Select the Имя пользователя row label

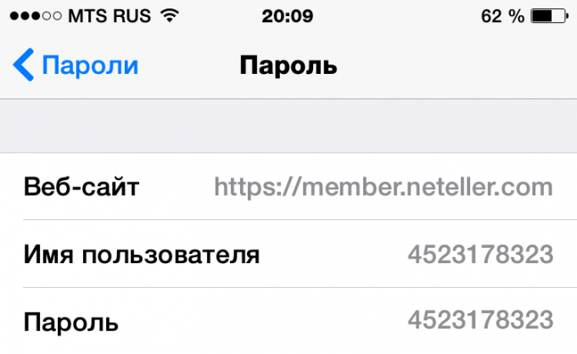[x=142, y=255]
